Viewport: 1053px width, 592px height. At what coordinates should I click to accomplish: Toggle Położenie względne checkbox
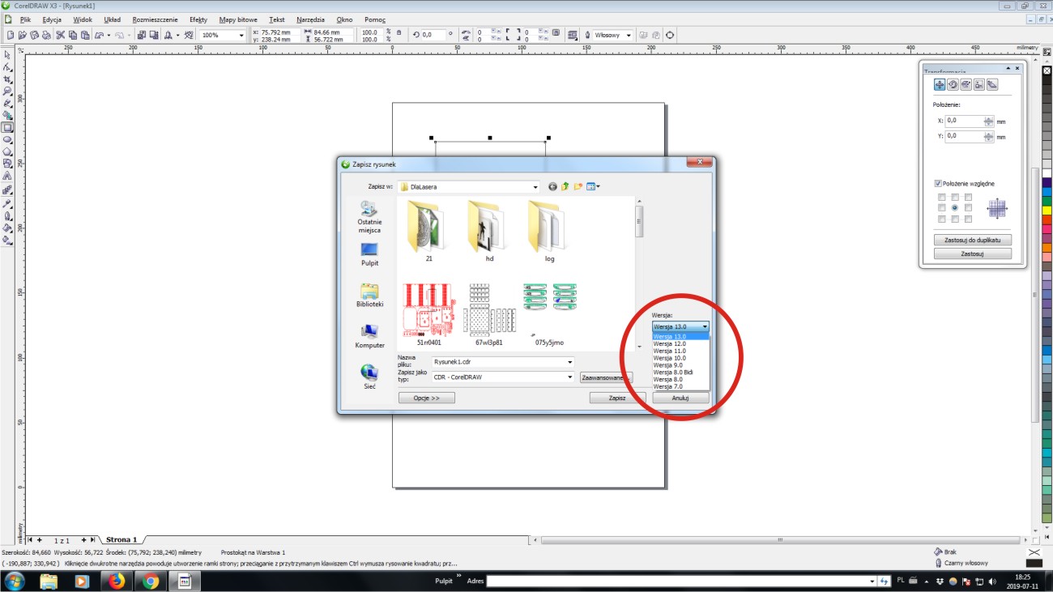click(938, 184)
